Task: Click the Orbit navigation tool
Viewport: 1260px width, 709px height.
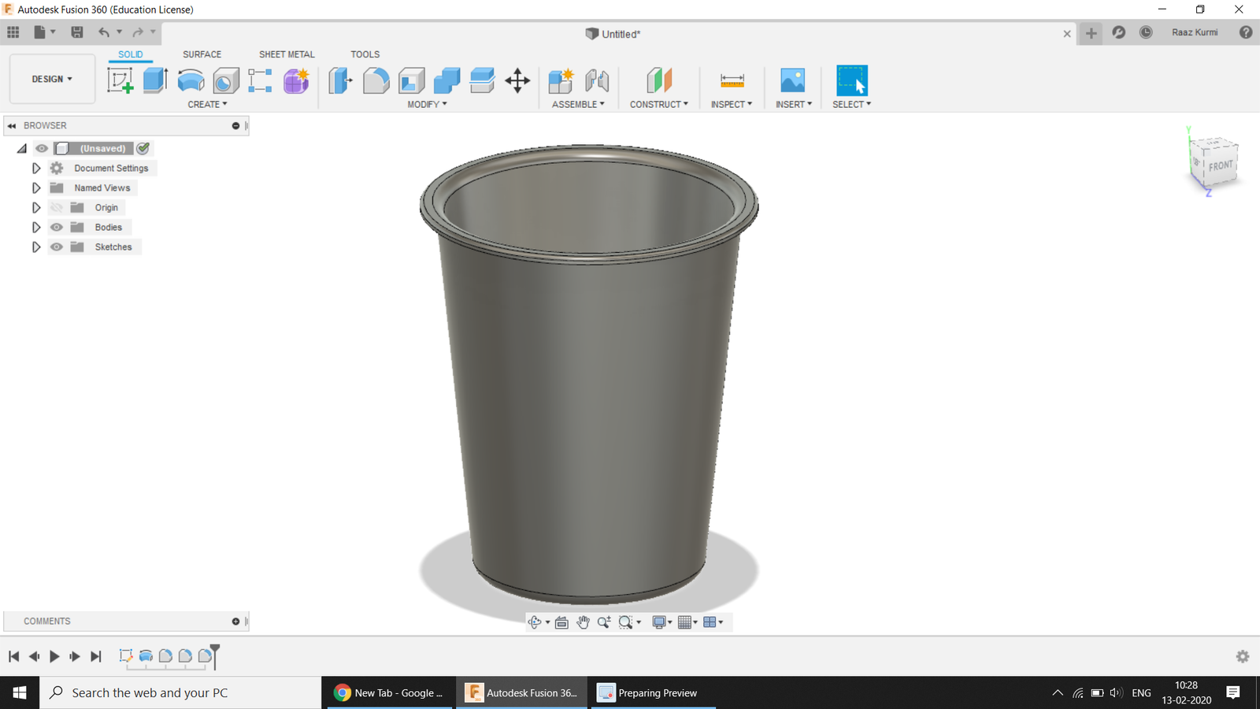Action: [x=535, y=622]
